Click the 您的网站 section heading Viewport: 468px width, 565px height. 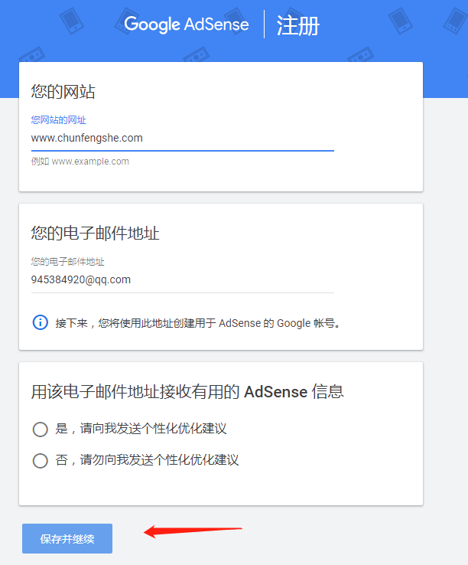pos(63,92)
